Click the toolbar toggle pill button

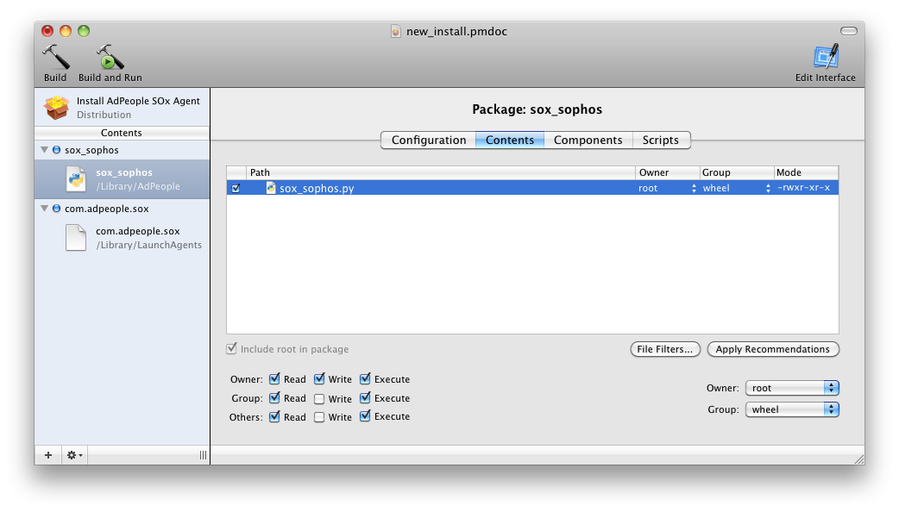849,31
